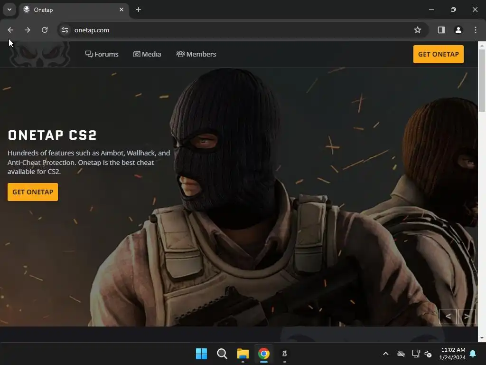Open the Chrome profile menu

[458, 30]
